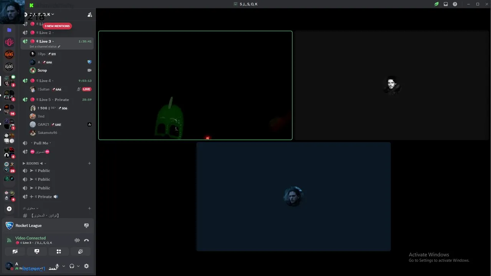Expand the S,L,S,O,K server name dropdown

point(41,15)
